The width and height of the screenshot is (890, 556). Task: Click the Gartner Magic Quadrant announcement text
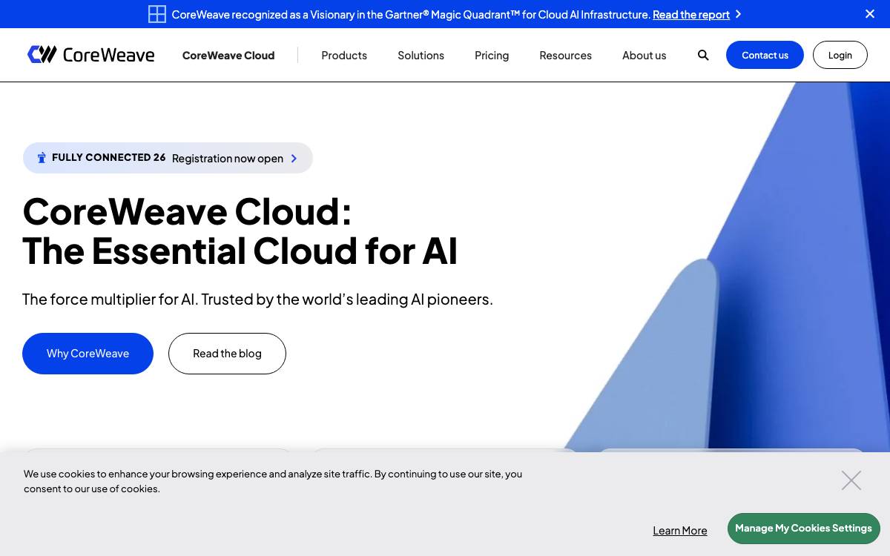click(x=411, y=15)
